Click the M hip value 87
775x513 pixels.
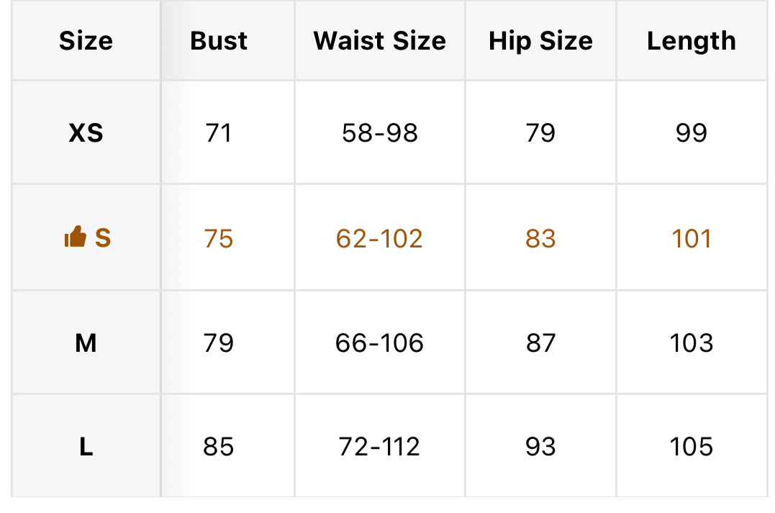click(x=540, y=343)
